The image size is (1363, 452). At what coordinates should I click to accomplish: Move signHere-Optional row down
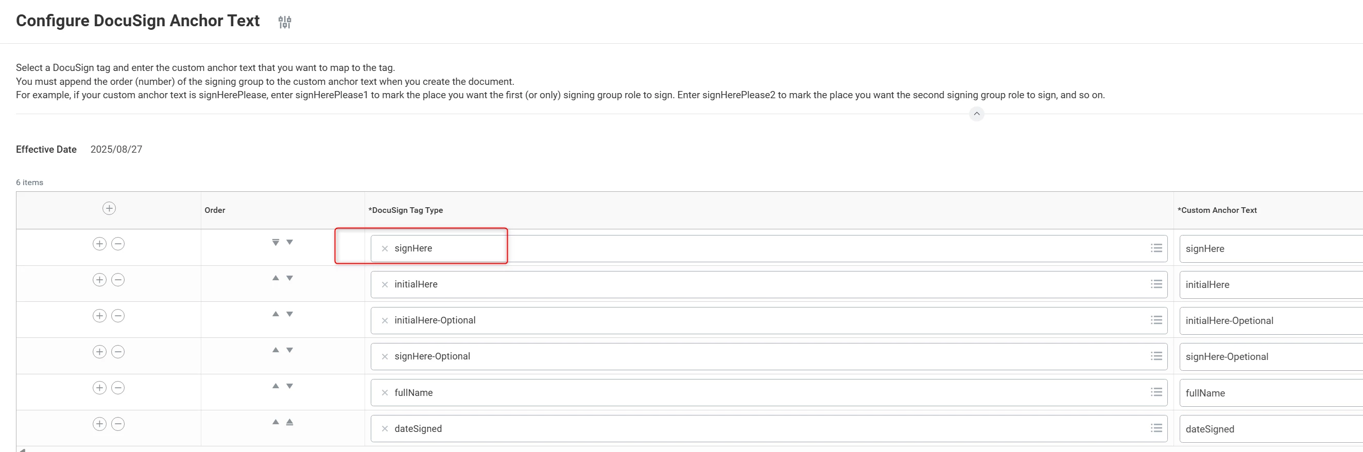pyautogui.click(x=289, y=350)
